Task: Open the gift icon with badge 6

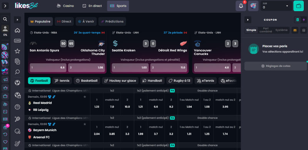Action: [5, 127]
